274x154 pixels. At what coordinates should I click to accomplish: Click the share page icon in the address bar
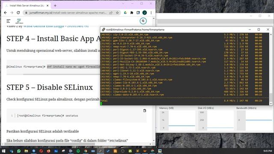[x=111, y=13]
